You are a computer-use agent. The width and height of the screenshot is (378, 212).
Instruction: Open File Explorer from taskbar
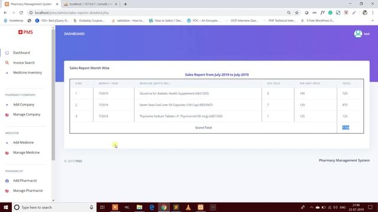(x=139, y=207)
